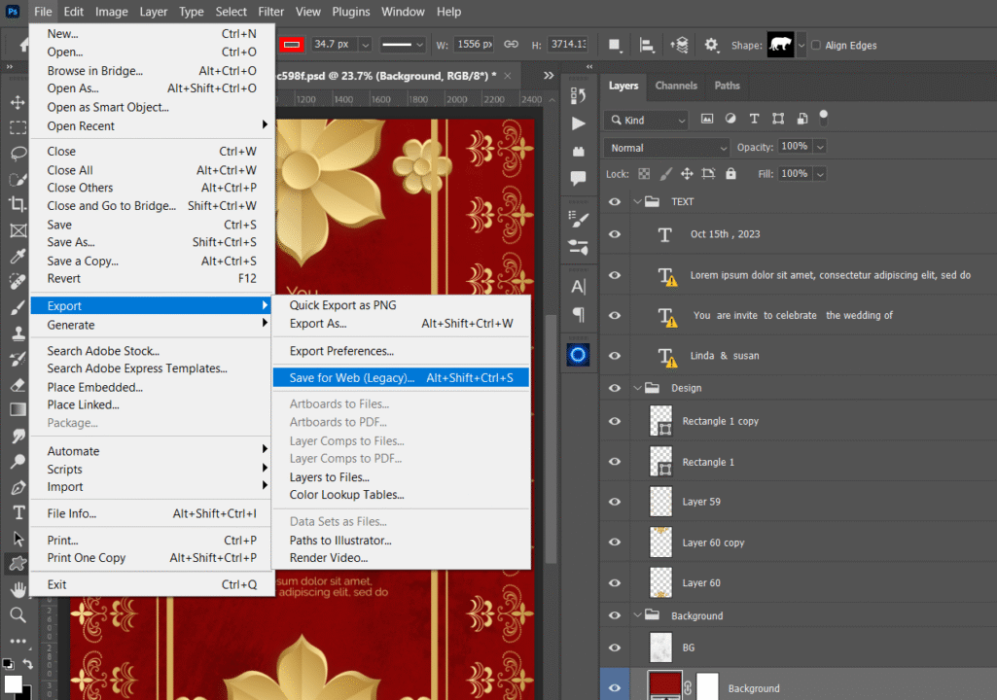The image size is (997, 700).
Task: Click Export As in the submenu
Action: [x=318, y=324]
